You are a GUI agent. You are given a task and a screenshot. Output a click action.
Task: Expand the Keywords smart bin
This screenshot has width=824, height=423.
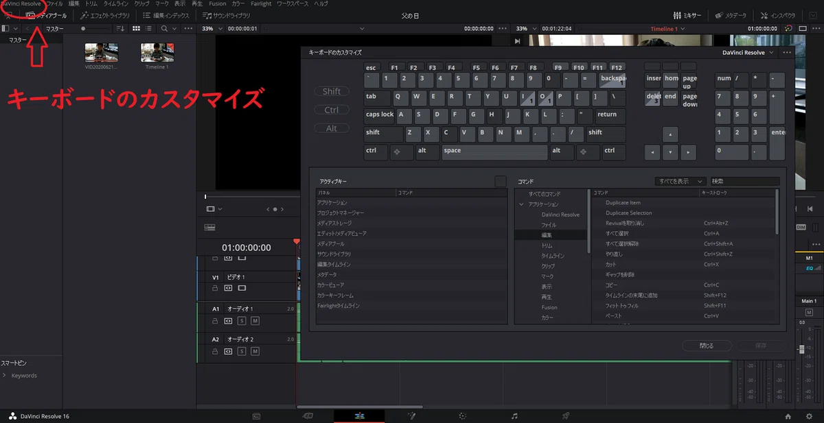pos(5,376)
